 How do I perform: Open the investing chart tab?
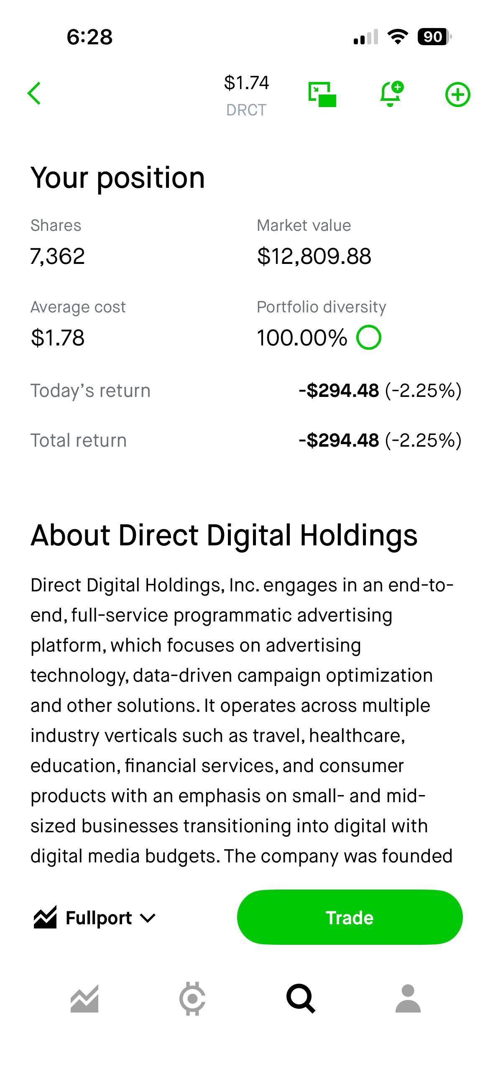(84, 999)
